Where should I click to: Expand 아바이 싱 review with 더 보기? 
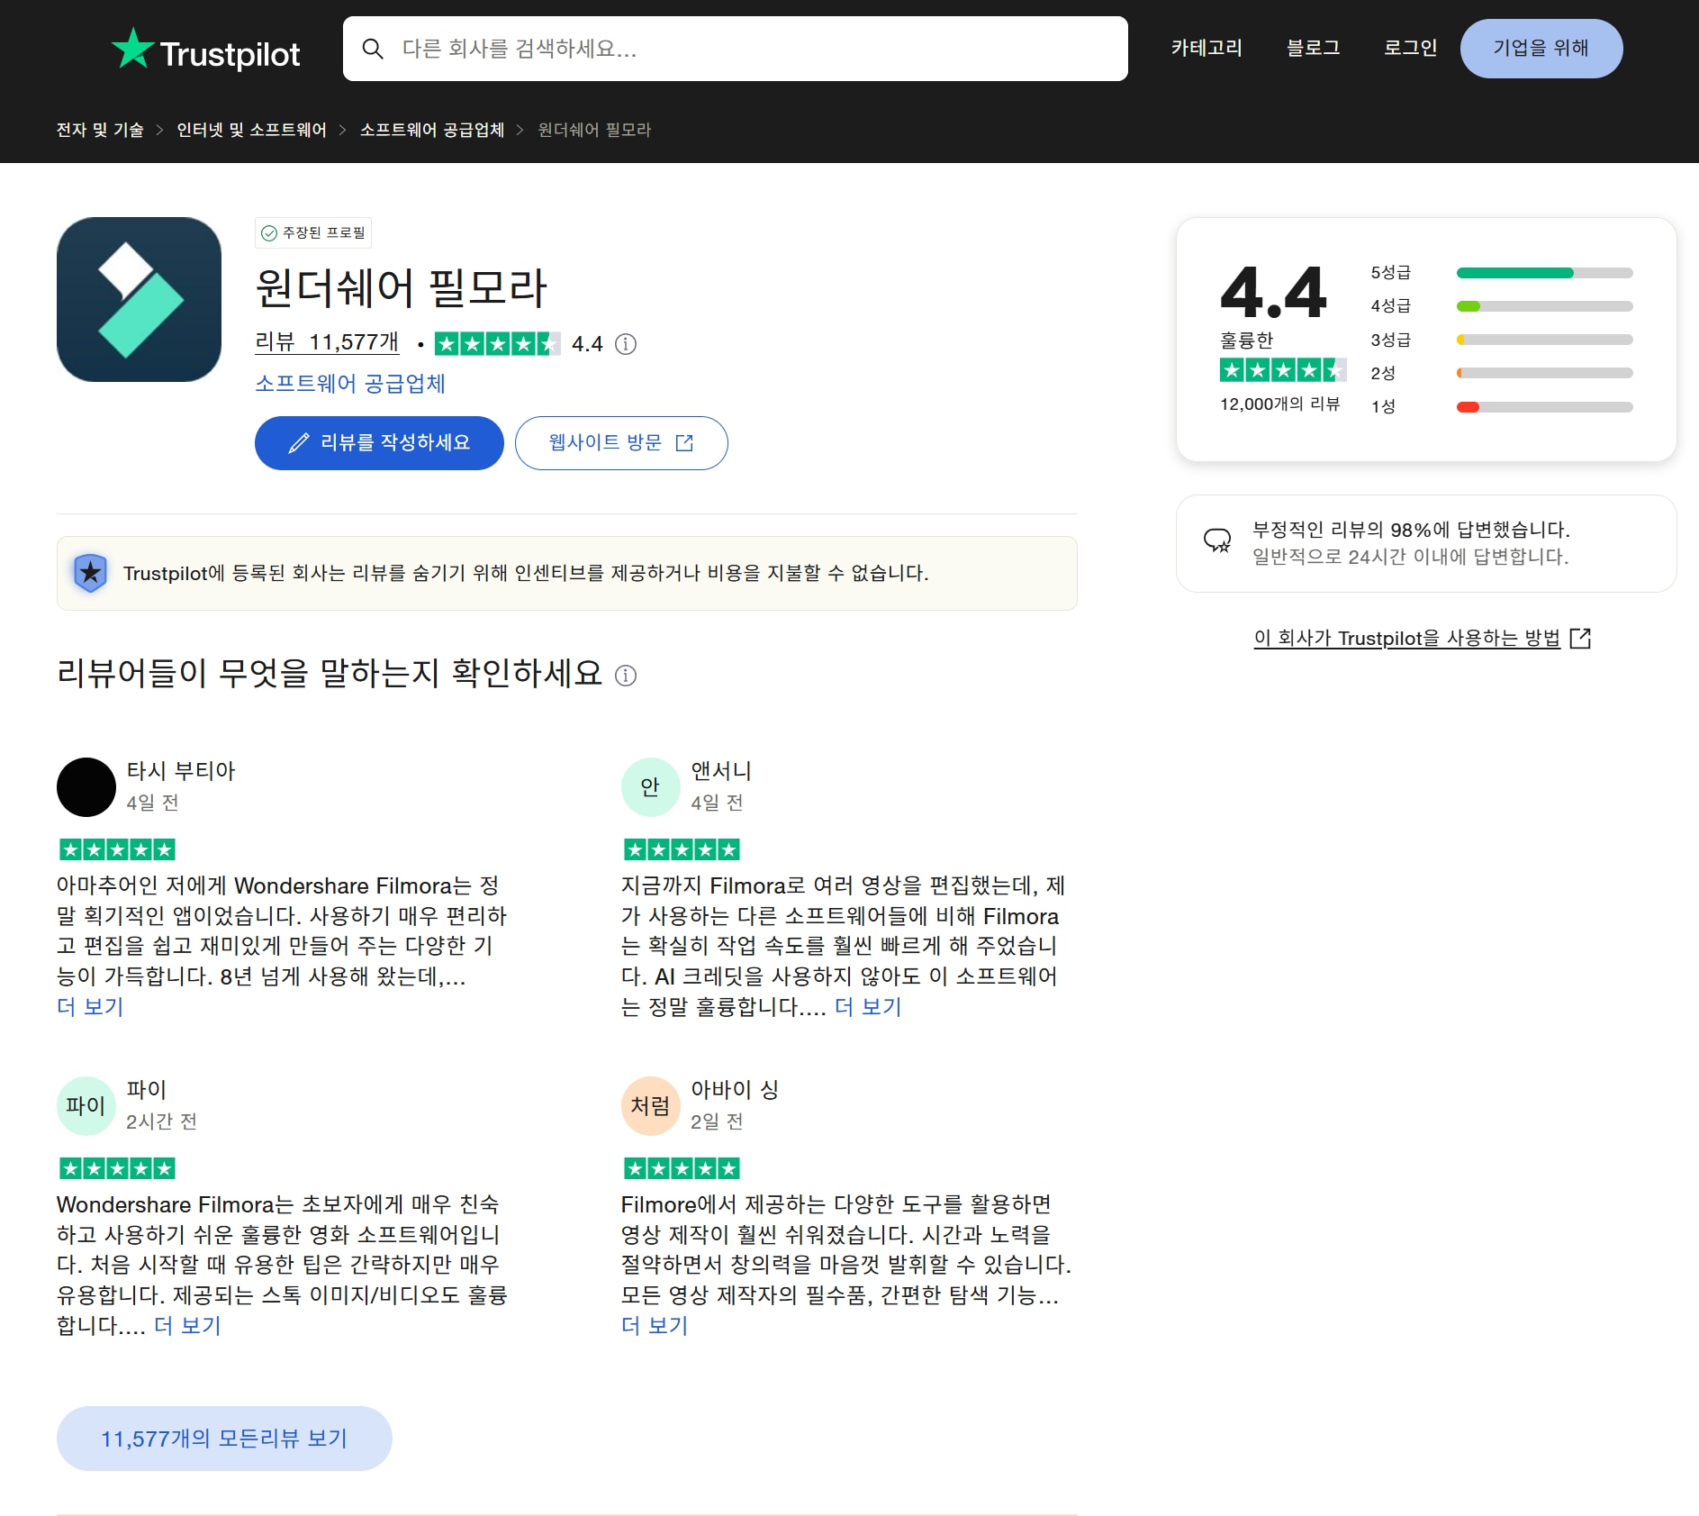coord(655,1325)
